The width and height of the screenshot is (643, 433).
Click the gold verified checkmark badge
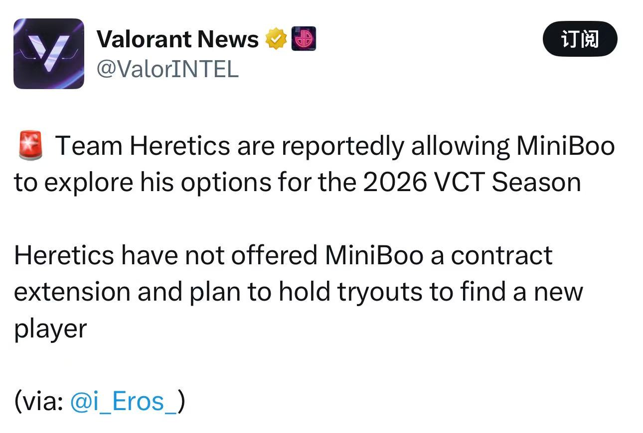tap(276, 39)
